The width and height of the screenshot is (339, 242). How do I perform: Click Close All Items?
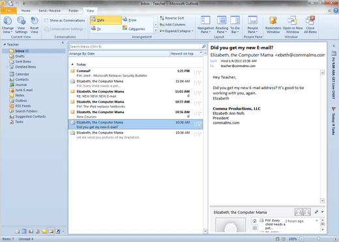[x=310, y=25]
